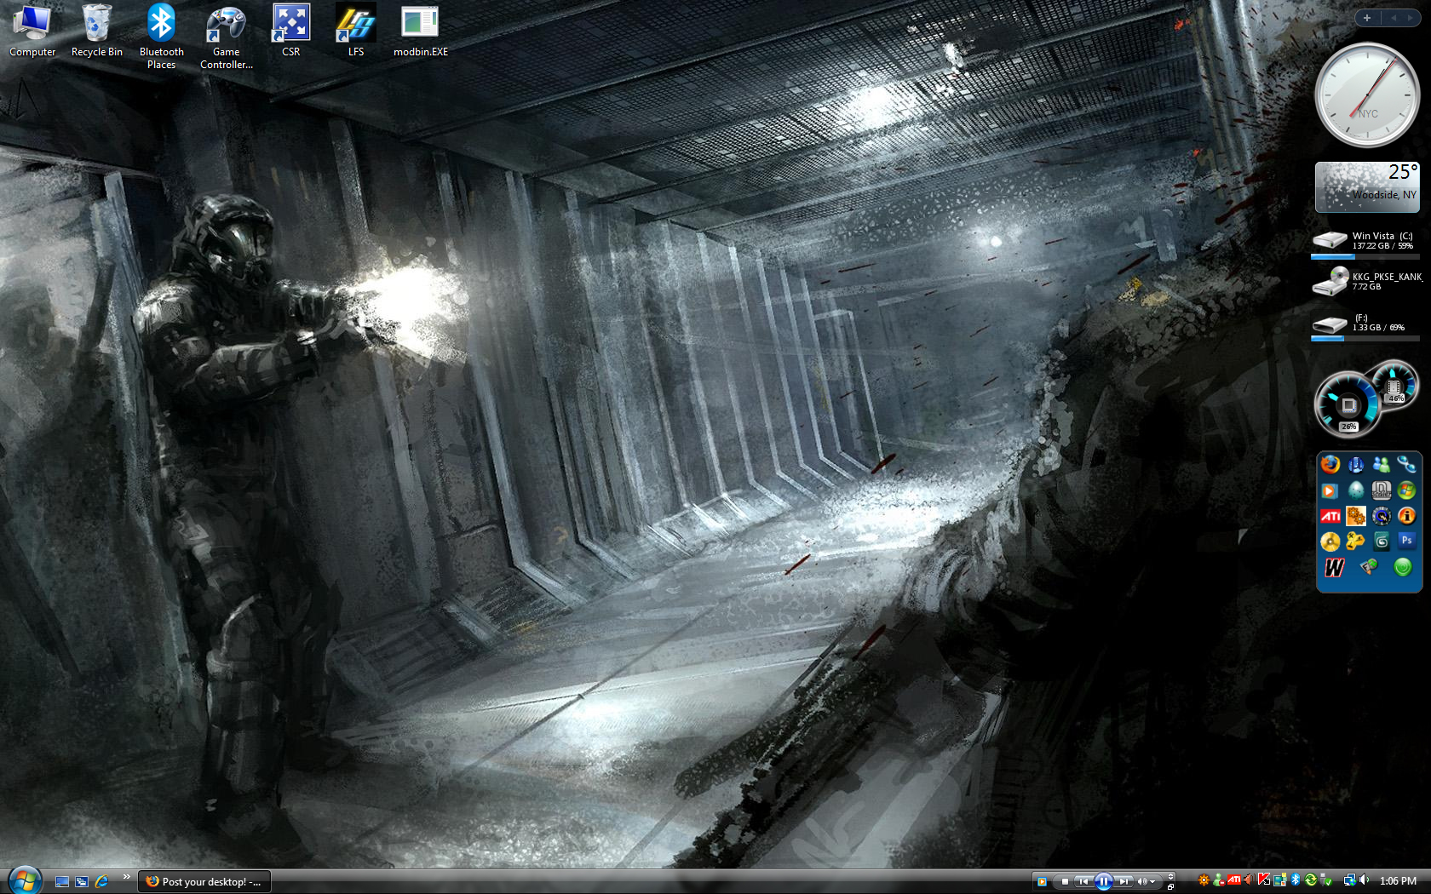Open the KKG_PKSE_KANK disc drive entry

tap(1366, 282)
